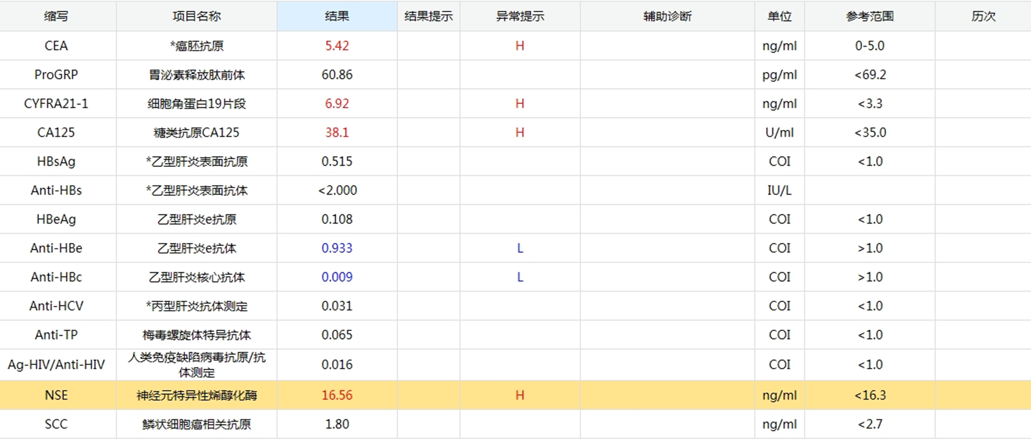Screen dimensions: 1031x443
Task: Click the 缩写 column header
Action: 56,16
